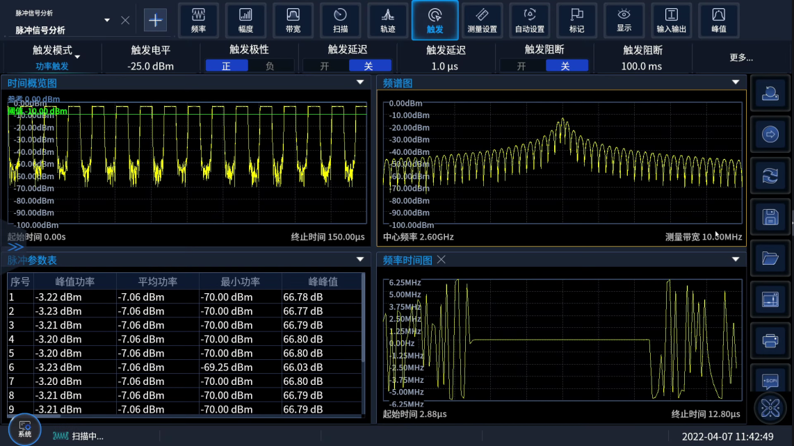Open the 幅度 (Amplitude) settings
The height and width of the screenshot is (446, 794).
(245, 20)
